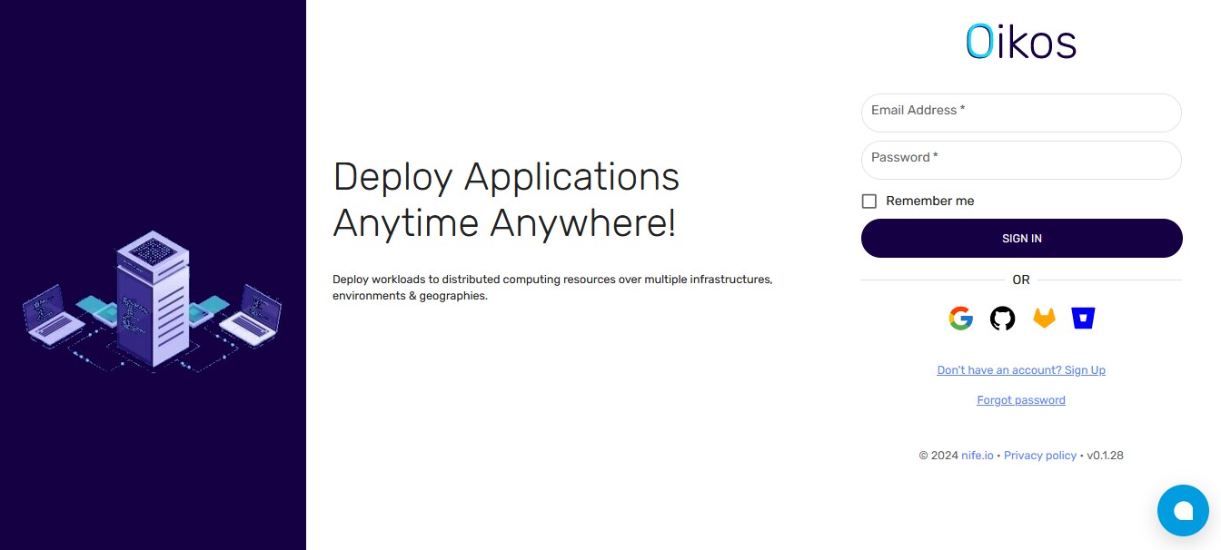Click the Oikos logo
This screenshot has height=550, width=1221.
tap(1021, 42)
